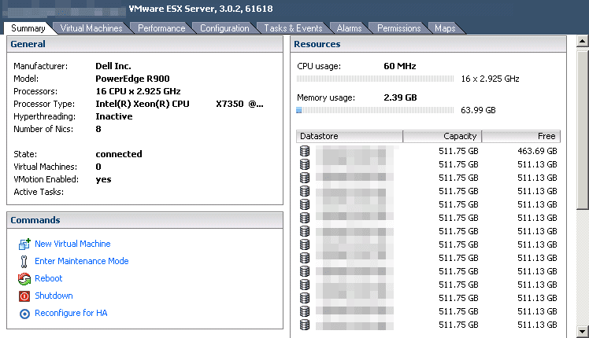
Task: Click the connected state value
Action: (119, 154)
